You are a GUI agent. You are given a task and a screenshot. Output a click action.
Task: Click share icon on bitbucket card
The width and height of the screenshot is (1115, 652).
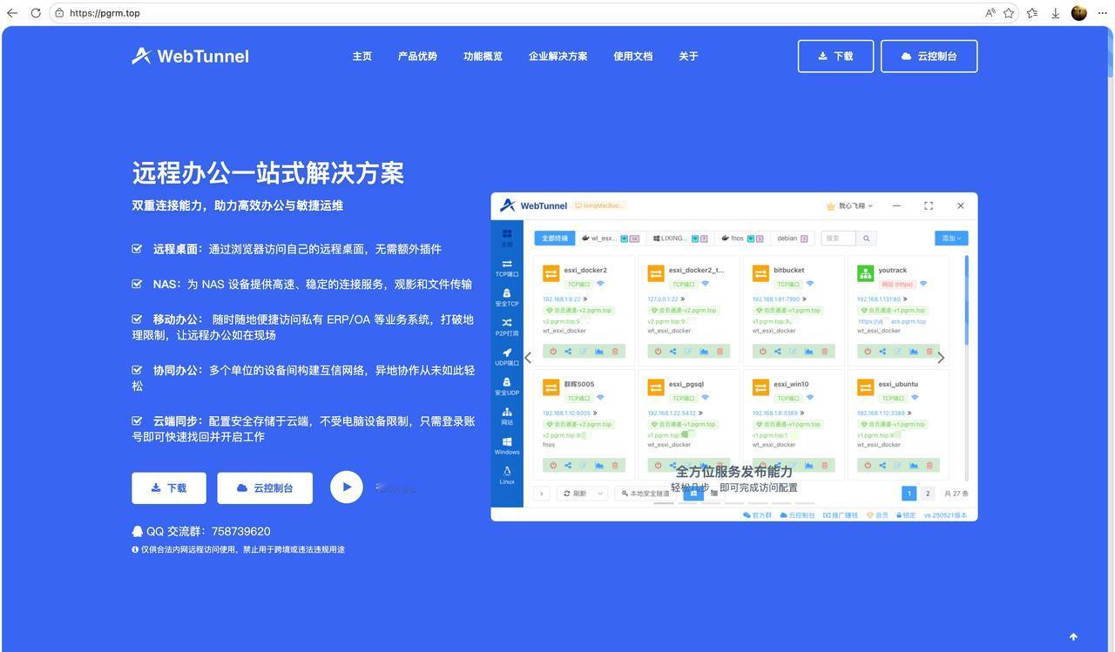pos(777,352)
